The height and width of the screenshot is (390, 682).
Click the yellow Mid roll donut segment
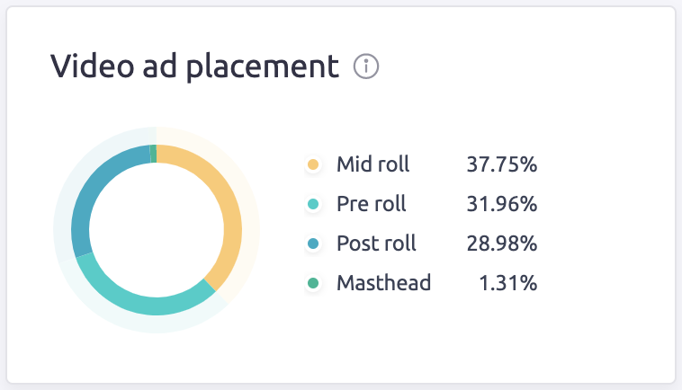[x=229, y=216]
